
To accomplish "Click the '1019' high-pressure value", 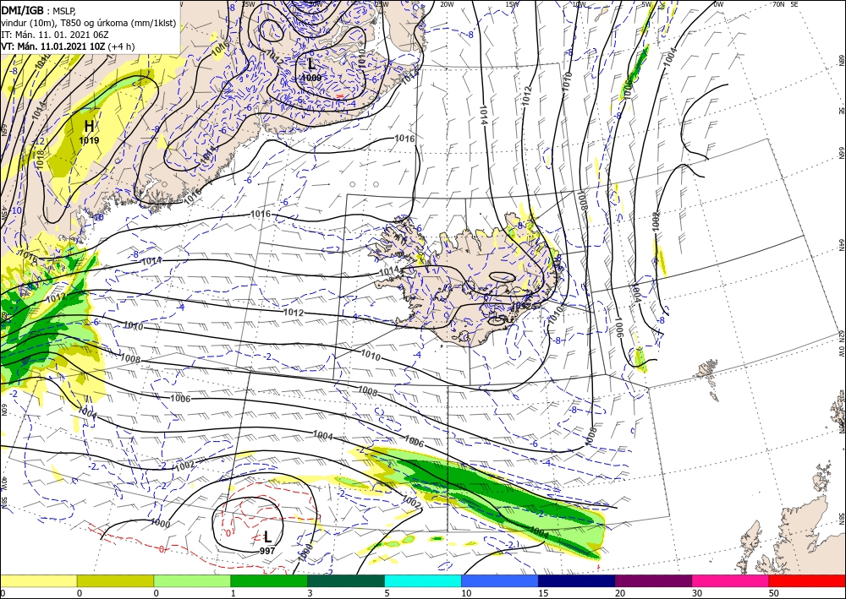I will (x=89, y=140).
